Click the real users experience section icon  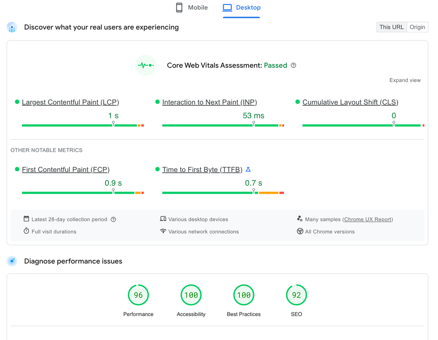[x=12, y=27]
